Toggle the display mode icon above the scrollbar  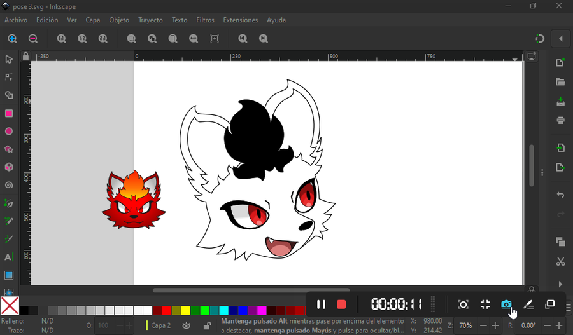click(x=532, y=56)
